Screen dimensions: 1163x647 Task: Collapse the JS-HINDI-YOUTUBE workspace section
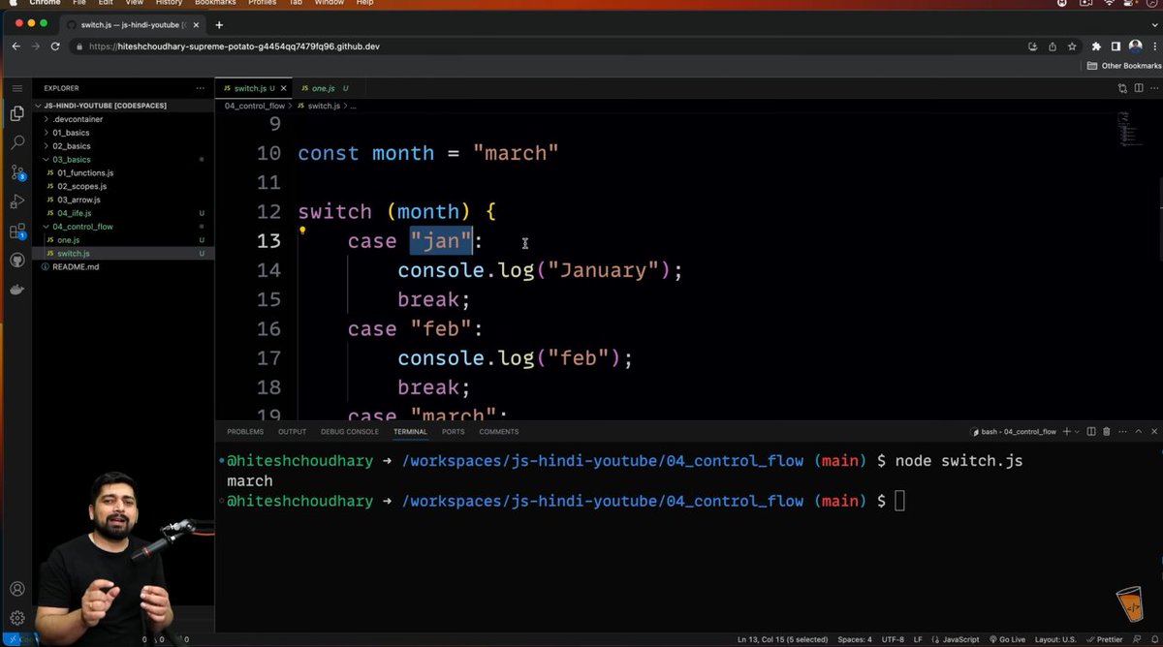point(123,106)
